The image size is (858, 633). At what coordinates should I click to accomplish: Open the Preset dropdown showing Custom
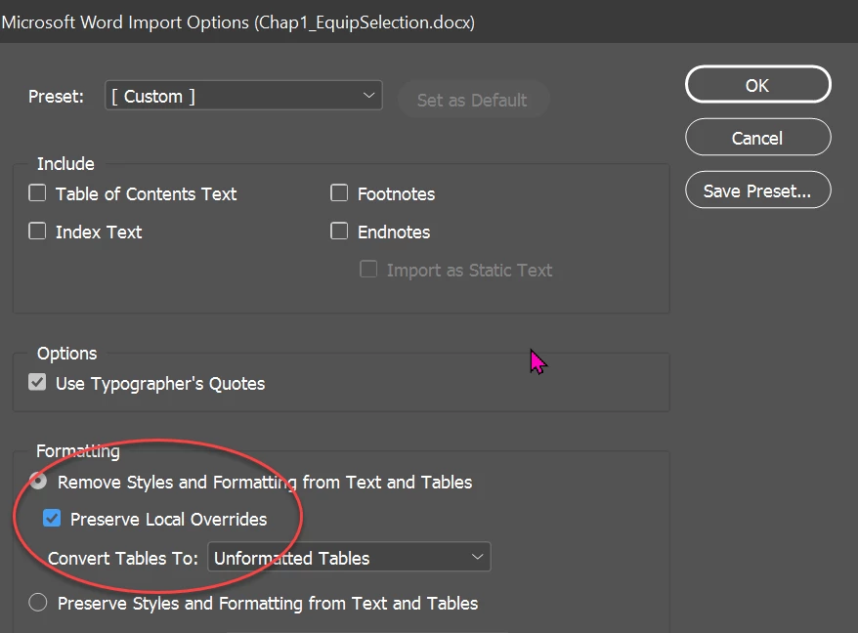[243, 96]
